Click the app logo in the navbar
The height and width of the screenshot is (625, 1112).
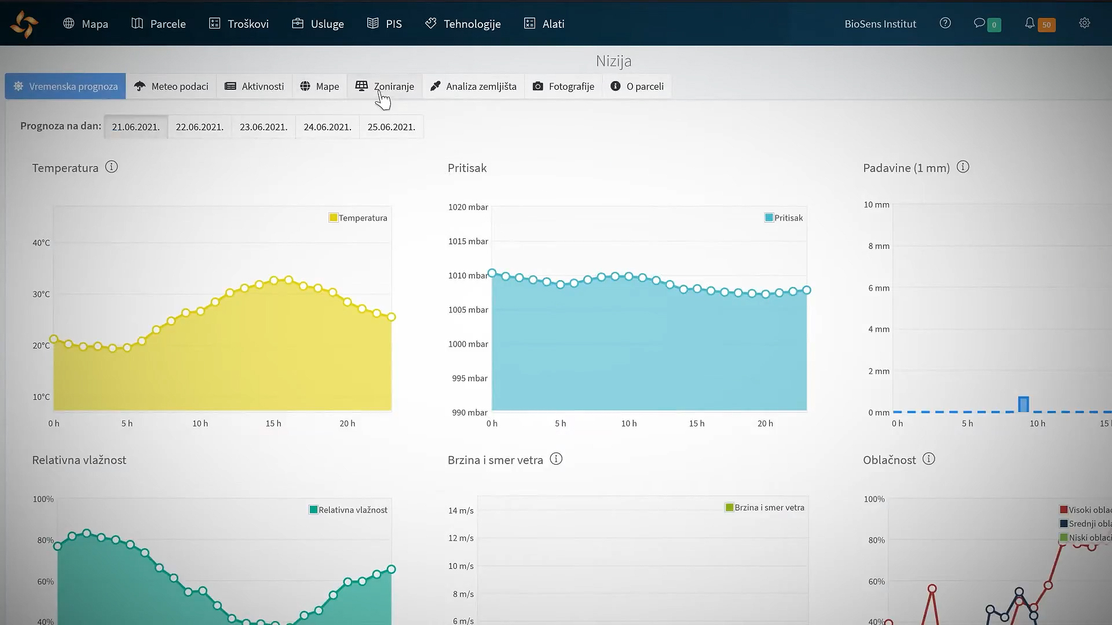click(24, 24)
